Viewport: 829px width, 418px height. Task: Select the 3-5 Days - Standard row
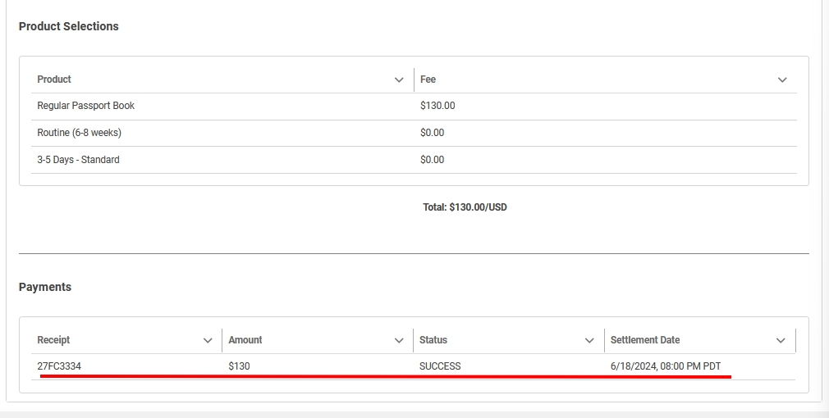pos(78,160)
